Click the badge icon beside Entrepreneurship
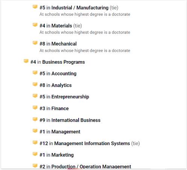Image resolution: width=187 pixels, height=170 pixels. (35, 96)
